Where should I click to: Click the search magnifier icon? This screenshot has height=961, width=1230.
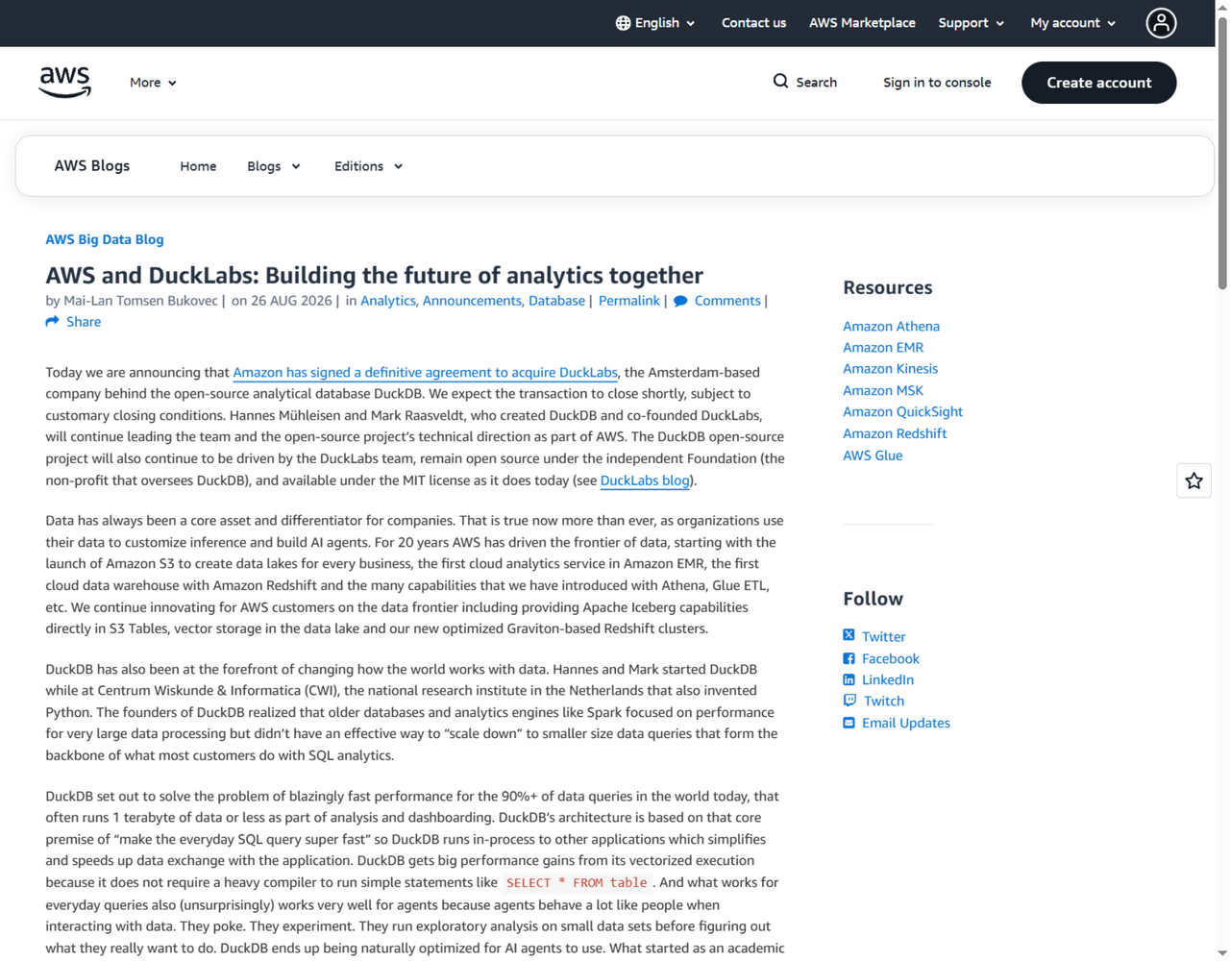(x=780, y=82)
